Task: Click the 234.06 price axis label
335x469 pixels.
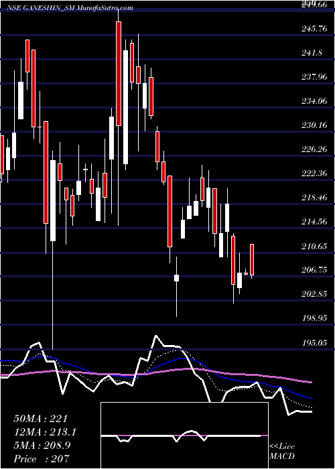Action: click(x=315, y=101)
